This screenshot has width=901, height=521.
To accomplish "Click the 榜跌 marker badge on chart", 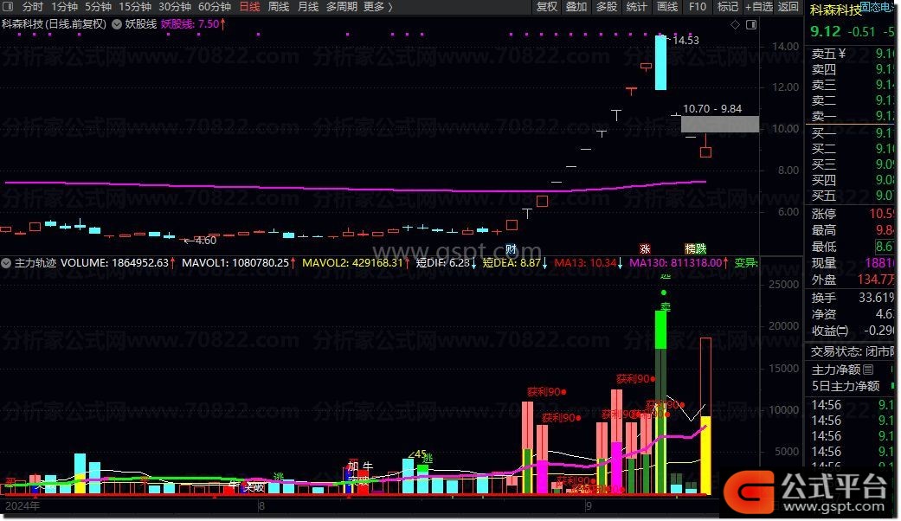I will (x=695, y=248).
